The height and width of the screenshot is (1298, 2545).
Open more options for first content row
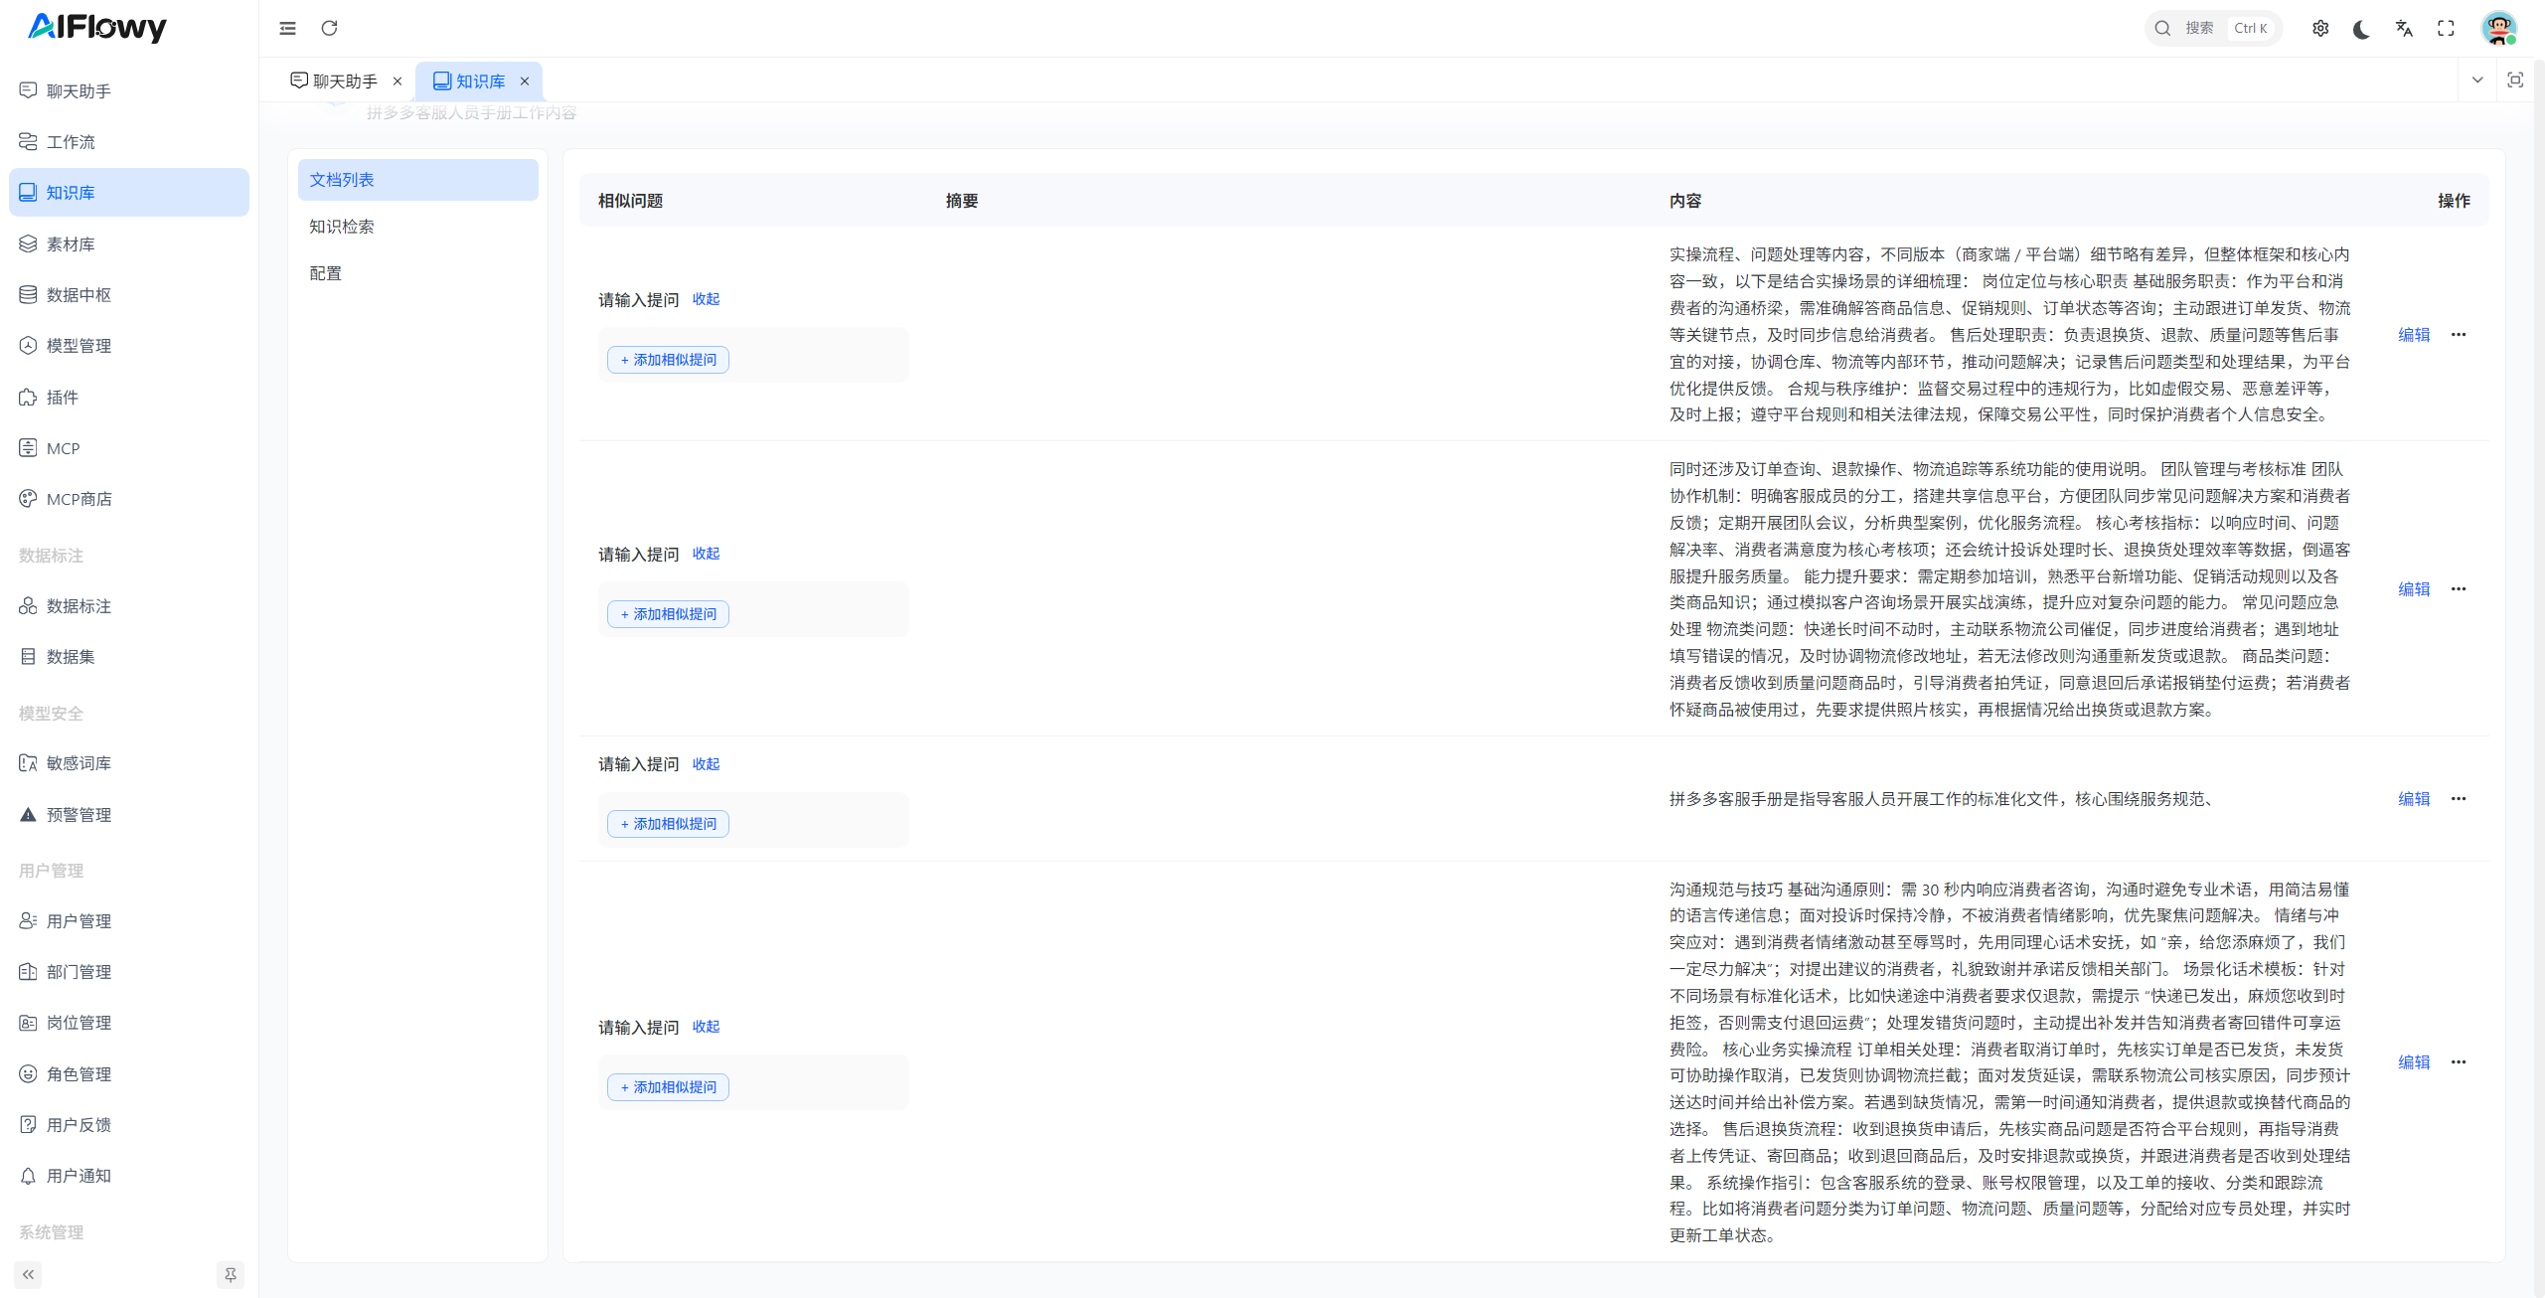pos(2459,335)
